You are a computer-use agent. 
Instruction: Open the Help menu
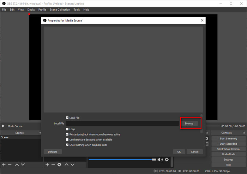pos(86,10)
